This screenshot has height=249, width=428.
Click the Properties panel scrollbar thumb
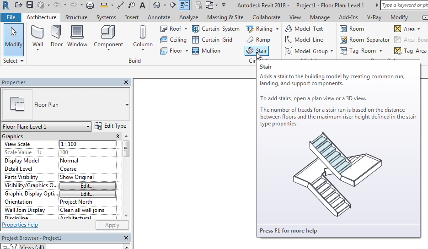coord(126,149)
